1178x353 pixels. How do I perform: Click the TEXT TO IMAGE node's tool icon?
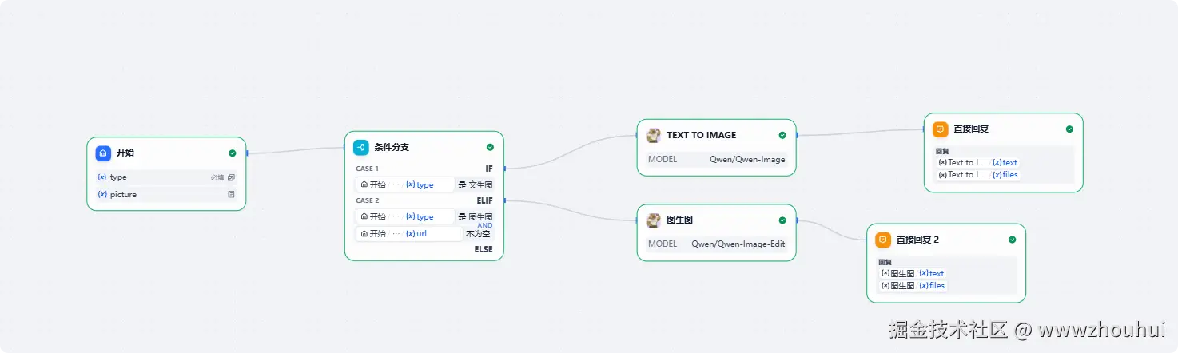click(654, 135)
